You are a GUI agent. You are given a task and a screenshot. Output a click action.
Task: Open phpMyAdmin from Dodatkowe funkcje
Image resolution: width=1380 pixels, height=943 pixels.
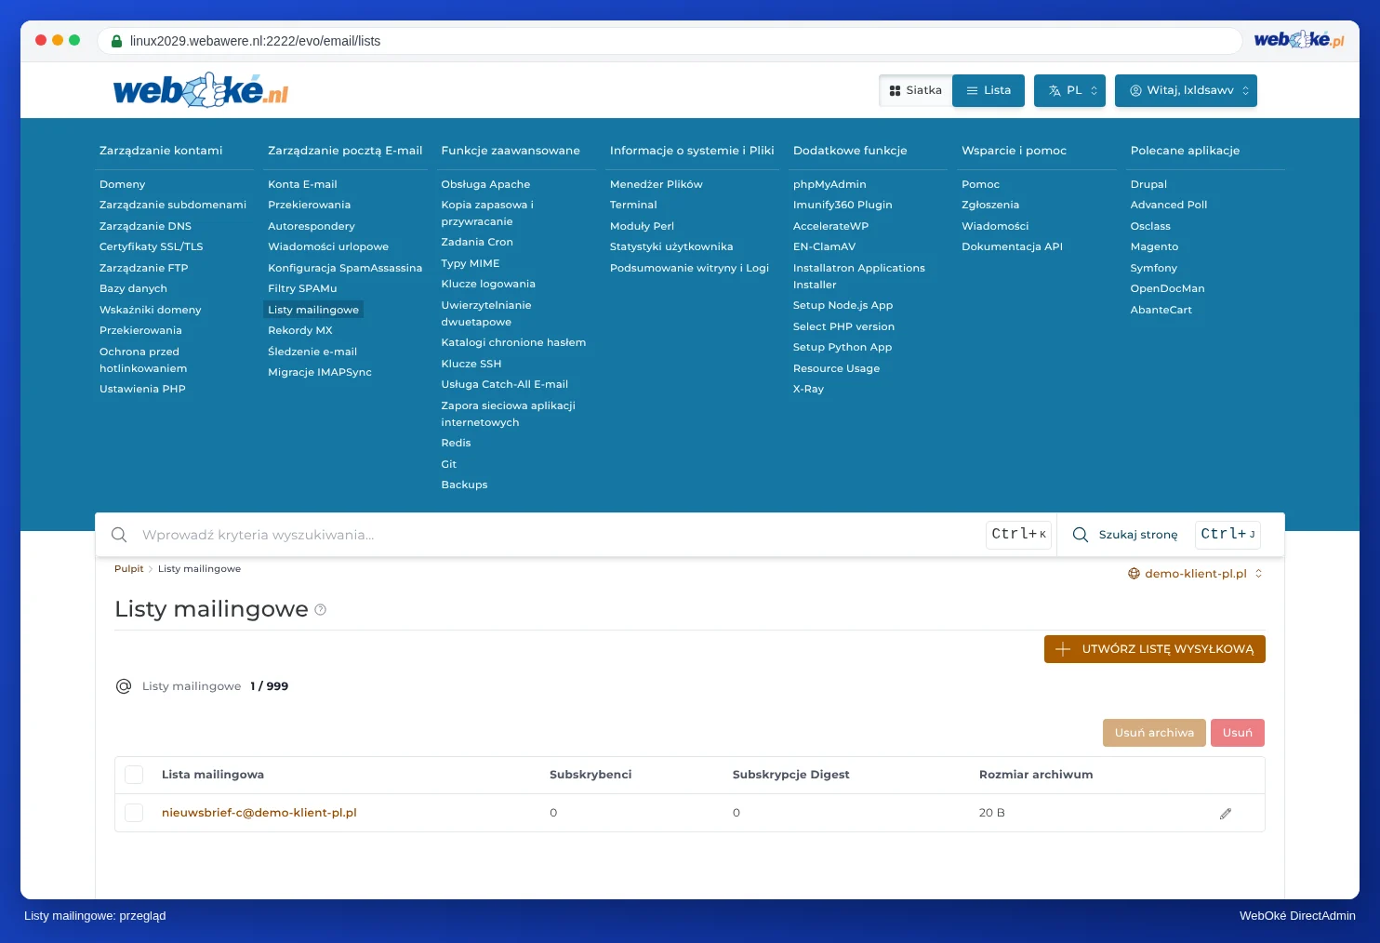point(829,184)
